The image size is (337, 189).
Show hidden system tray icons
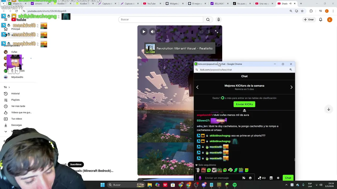coord(286,185)
